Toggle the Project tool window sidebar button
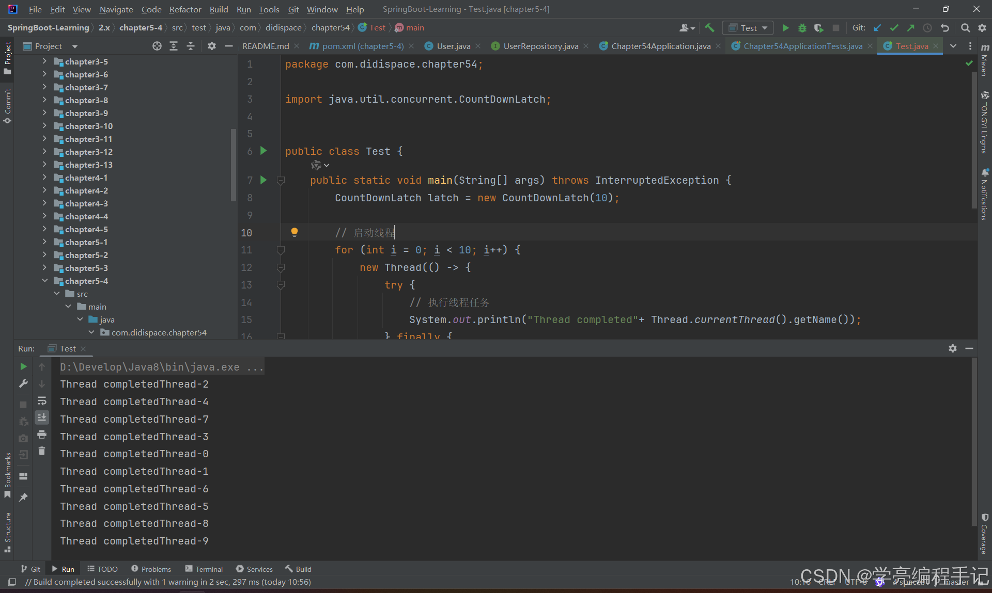This screenshot has height=593, width=992. click(7, 58)
